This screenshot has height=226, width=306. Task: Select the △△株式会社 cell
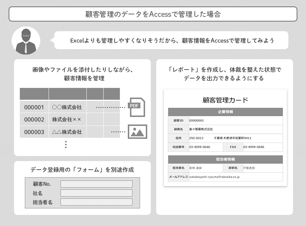tap(68, 132)
